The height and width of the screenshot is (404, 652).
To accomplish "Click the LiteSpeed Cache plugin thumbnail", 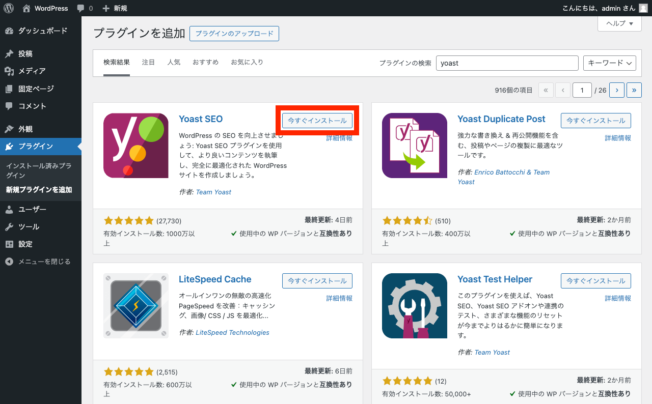I will [x=136, y=306].
